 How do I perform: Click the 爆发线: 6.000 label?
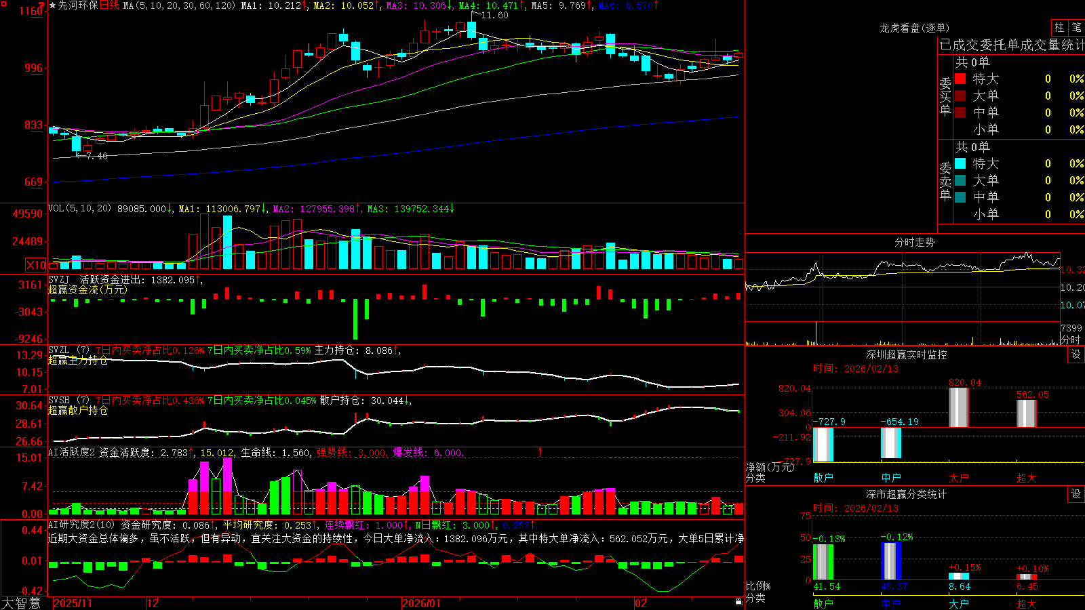427,453
